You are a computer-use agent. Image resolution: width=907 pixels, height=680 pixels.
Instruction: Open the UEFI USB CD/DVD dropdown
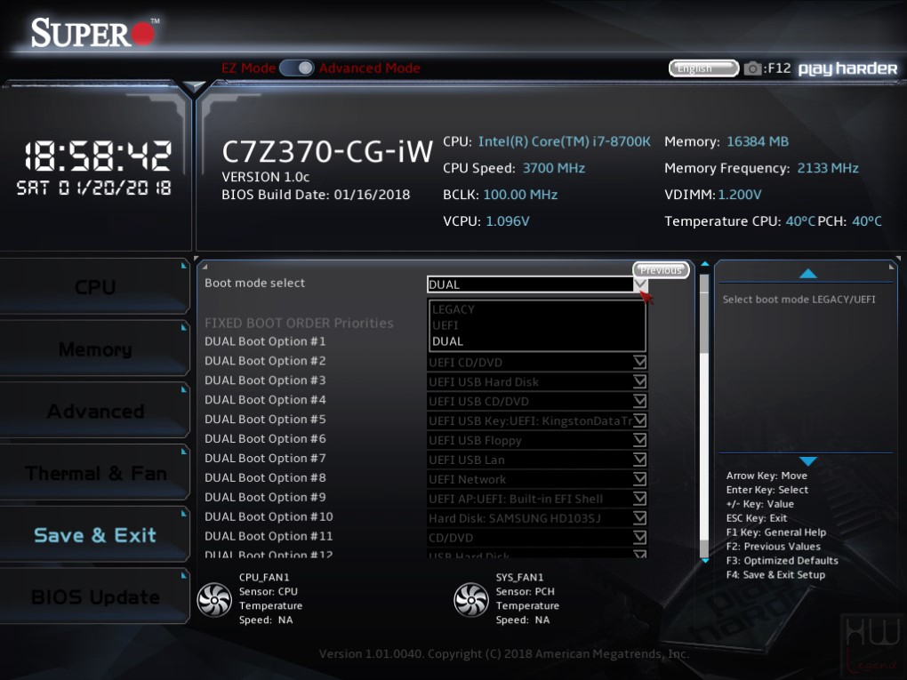pyautogui.click(x=537, y=401)
